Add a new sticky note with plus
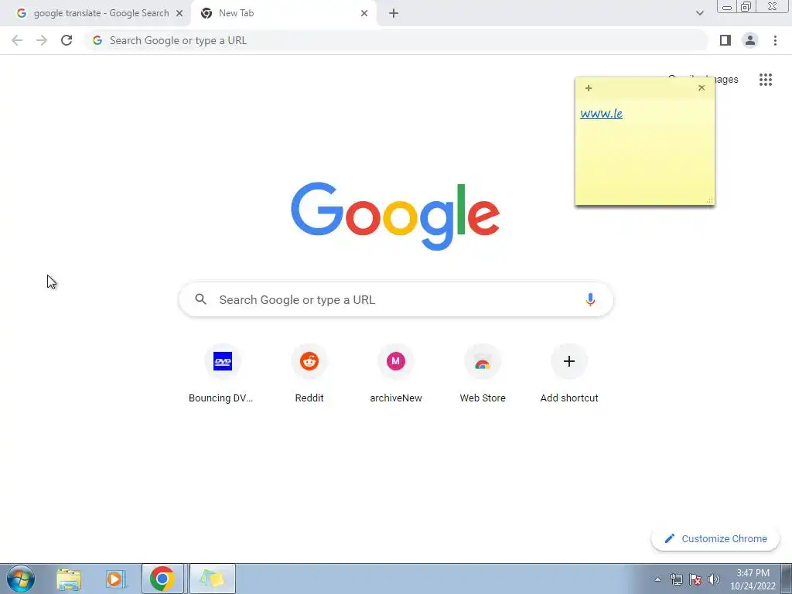Screen dimensions: 792x594 coord(589,88)
